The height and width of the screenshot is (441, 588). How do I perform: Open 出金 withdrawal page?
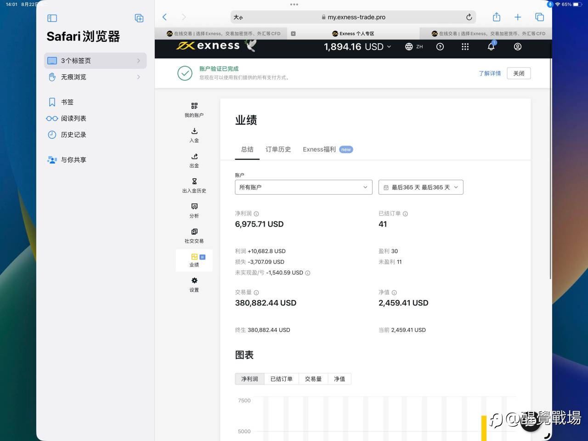click(x=194, y=160)
